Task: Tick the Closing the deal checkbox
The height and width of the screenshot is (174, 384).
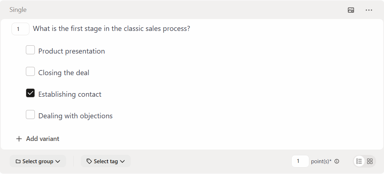Action: pyautogui.click(x=31, y=72)
